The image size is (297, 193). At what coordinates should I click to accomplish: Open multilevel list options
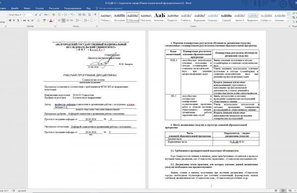point(72,14)
